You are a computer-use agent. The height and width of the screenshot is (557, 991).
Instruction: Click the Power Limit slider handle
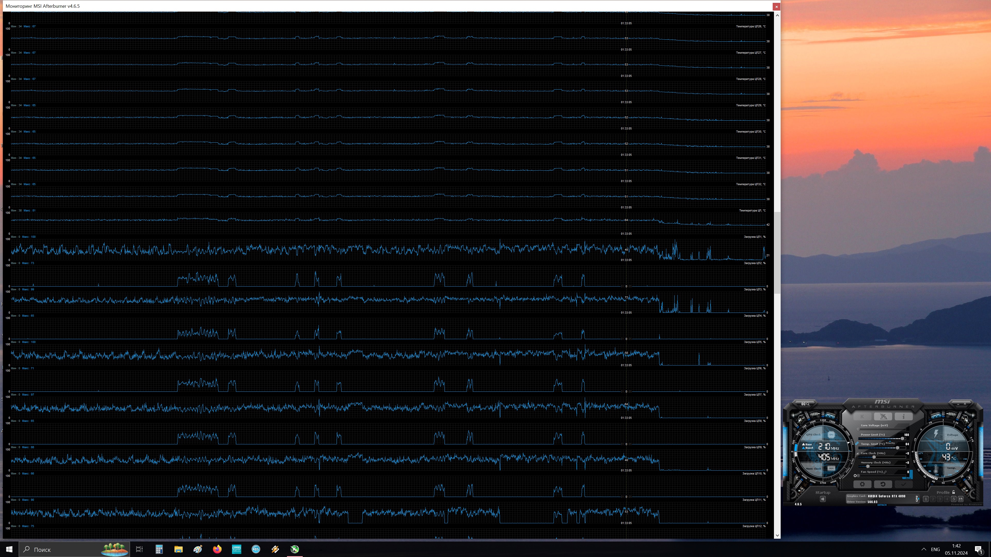(x=902, y=439)
